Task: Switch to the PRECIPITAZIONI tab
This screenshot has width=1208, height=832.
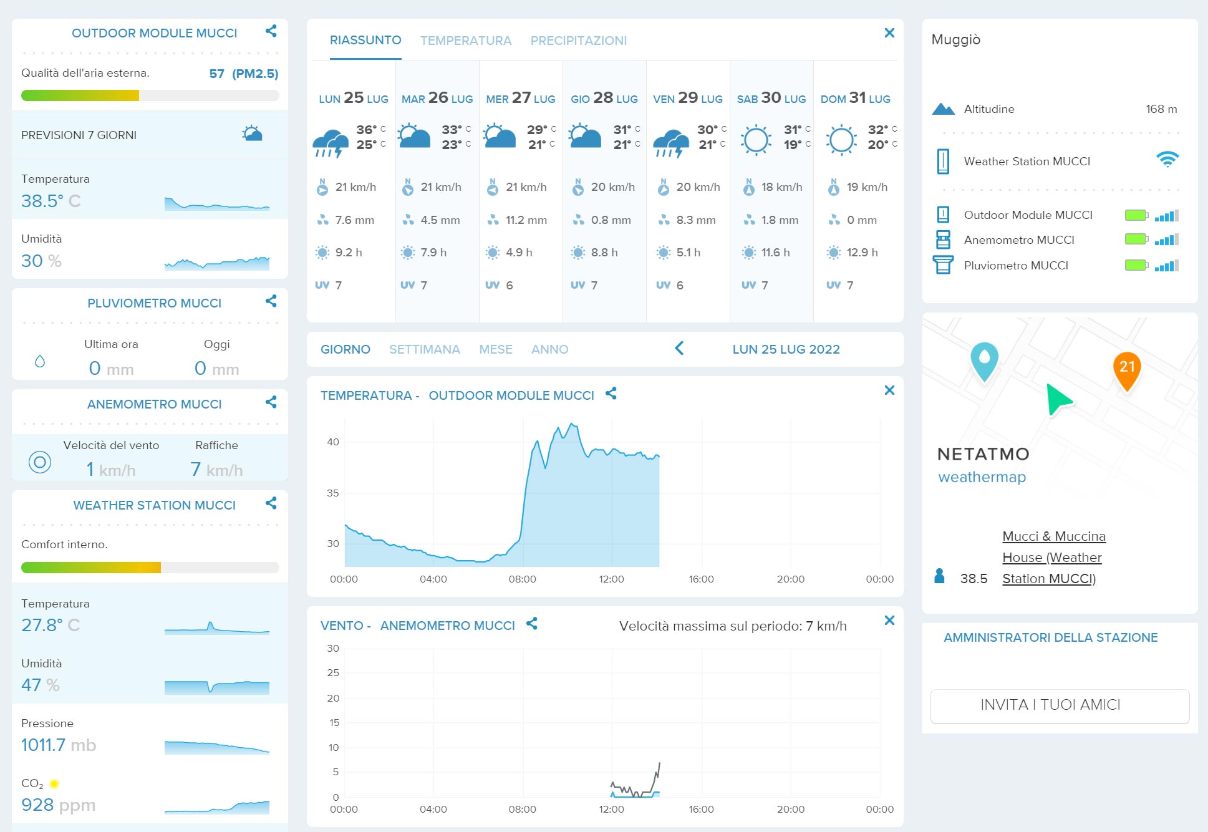Action: (x=579, y=41)
